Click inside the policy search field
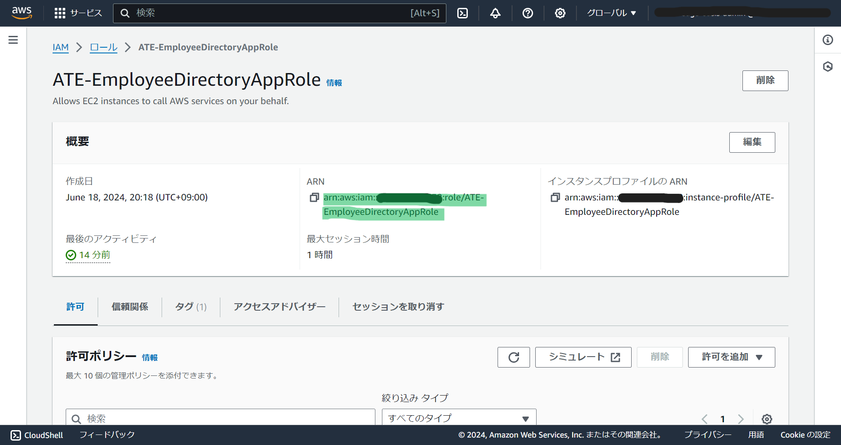This screenshot has height=445, width=841. pos(219,418)
